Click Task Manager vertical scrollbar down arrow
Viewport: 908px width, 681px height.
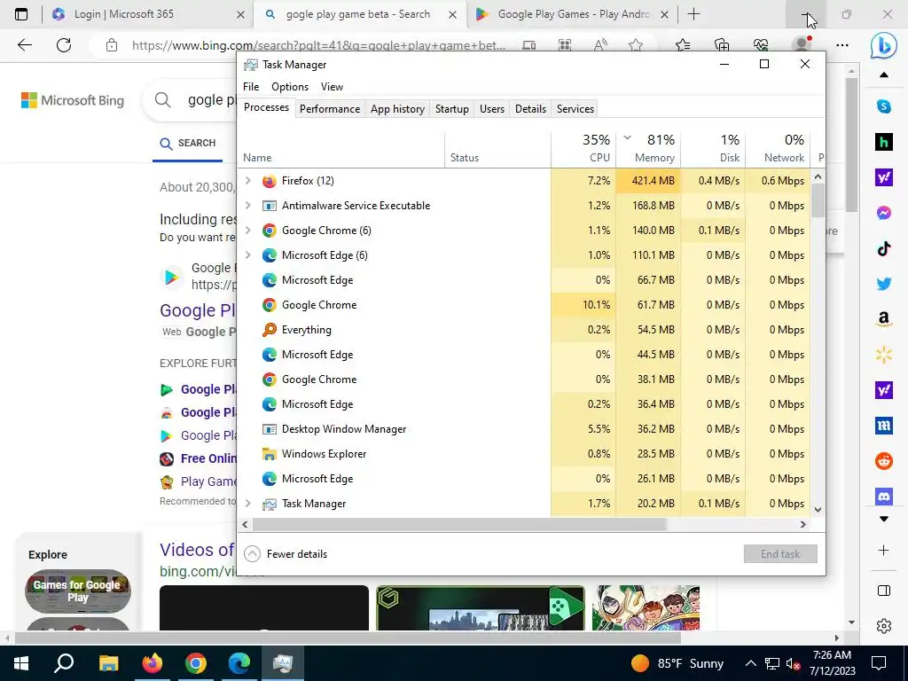coord(818,510)
